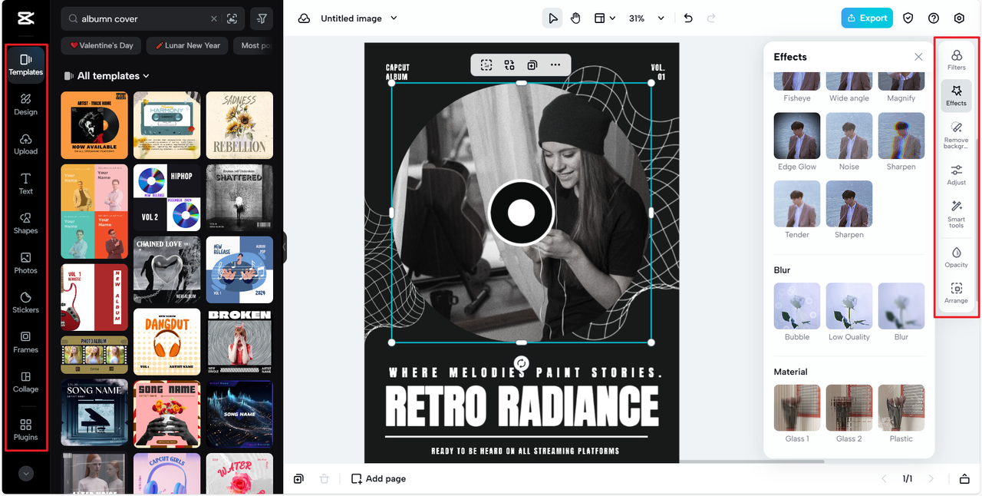Open more options in floating toolbar

pos(555,65)
